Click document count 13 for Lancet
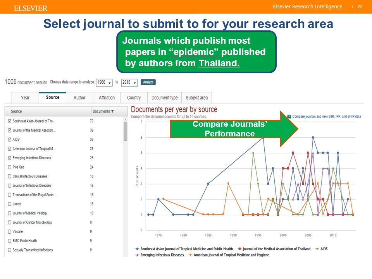The height and width of the screenshot is (279, 372). point(91,204)
